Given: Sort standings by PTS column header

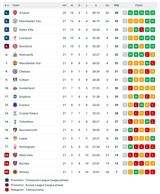Looking at the screenshot, I should [x=116, y=5].
